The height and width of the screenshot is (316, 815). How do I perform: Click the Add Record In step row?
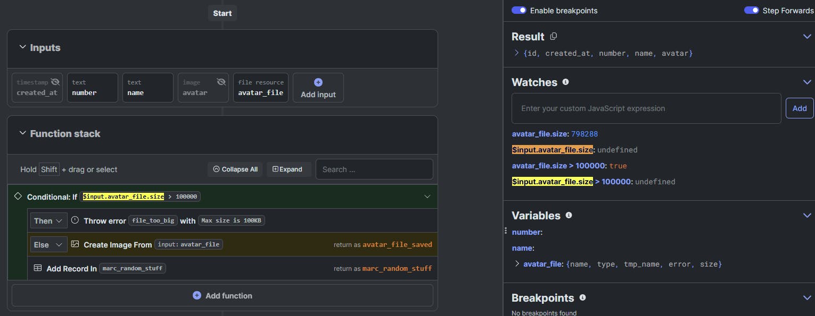232,268
